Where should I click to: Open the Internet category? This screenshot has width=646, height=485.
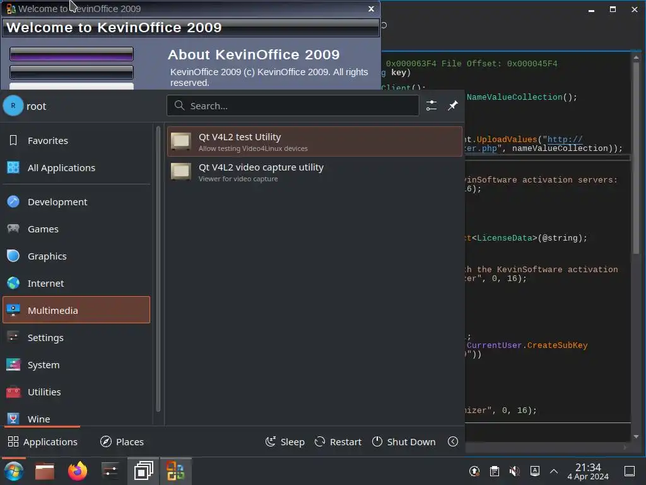[76, 284]
